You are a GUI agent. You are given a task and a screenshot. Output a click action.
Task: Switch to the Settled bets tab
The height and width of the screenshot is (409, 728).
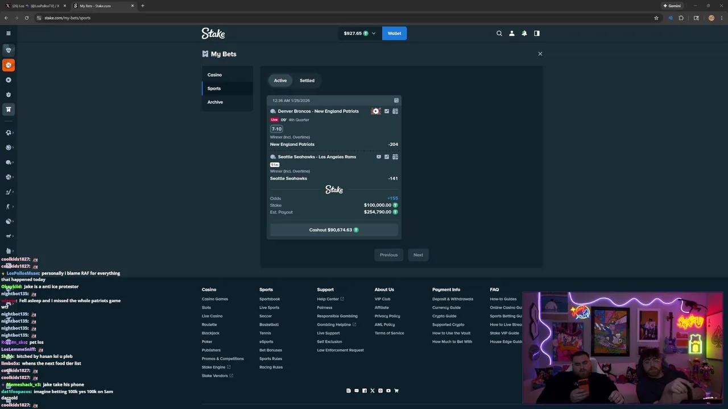click(307, 81)
